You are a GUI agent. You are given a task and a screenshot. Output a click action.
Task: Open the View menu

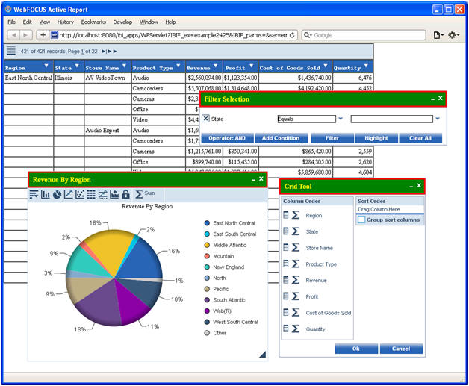pos(45,22)
